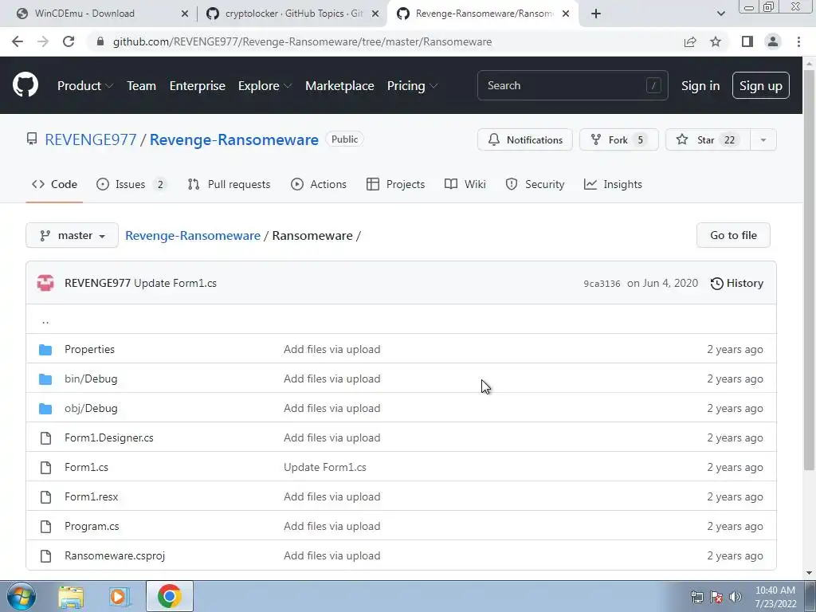Click the file icon next to Form1.cs
The image size is (816, 612).
(45, 467)
